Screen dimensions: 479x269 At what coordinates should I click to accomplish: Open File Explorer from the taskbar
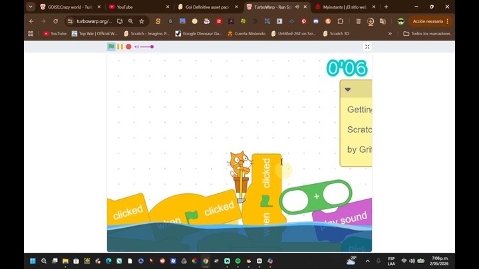click(x=65, y=261)
